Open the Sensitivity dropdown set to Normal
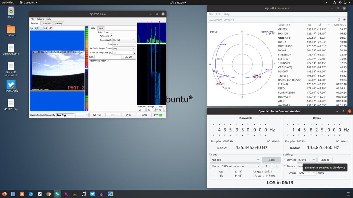This screenshot has height=198, width=353. 124,40
